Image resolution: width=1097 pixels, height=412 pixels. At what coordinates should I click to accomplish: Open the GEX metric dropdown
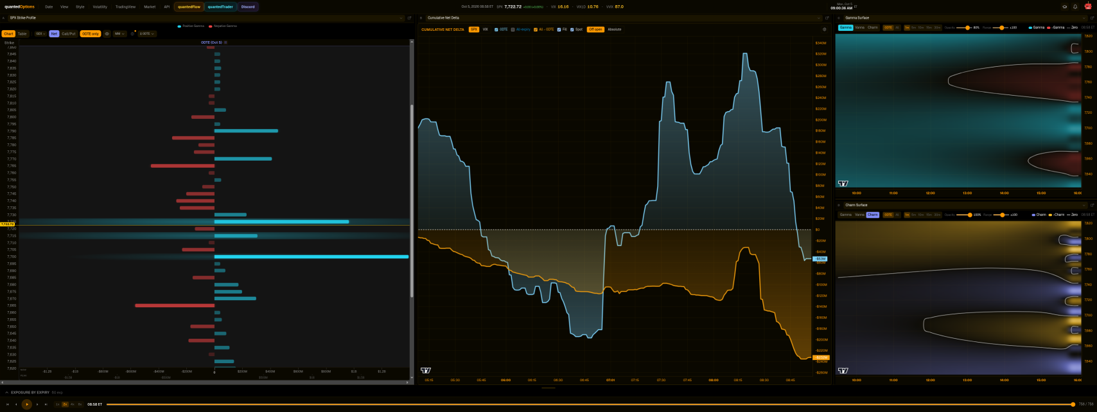40,33
